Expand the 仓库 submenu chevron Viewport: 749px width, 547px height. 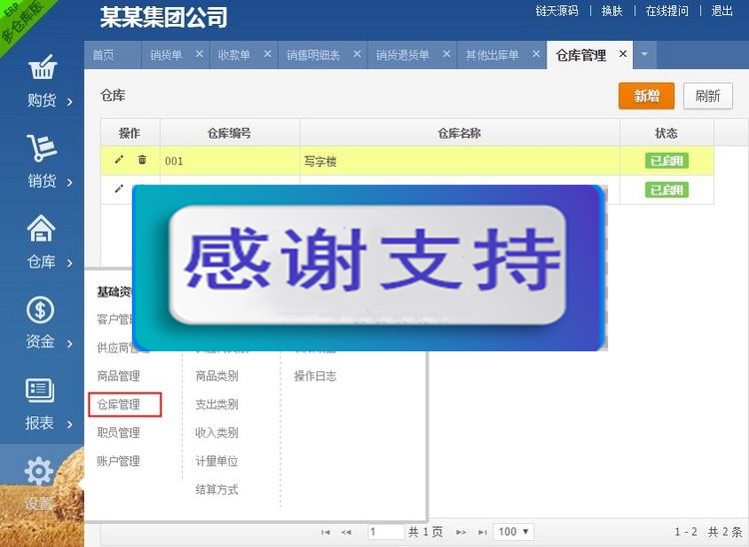pyautogui.click(x=70, y=263)
